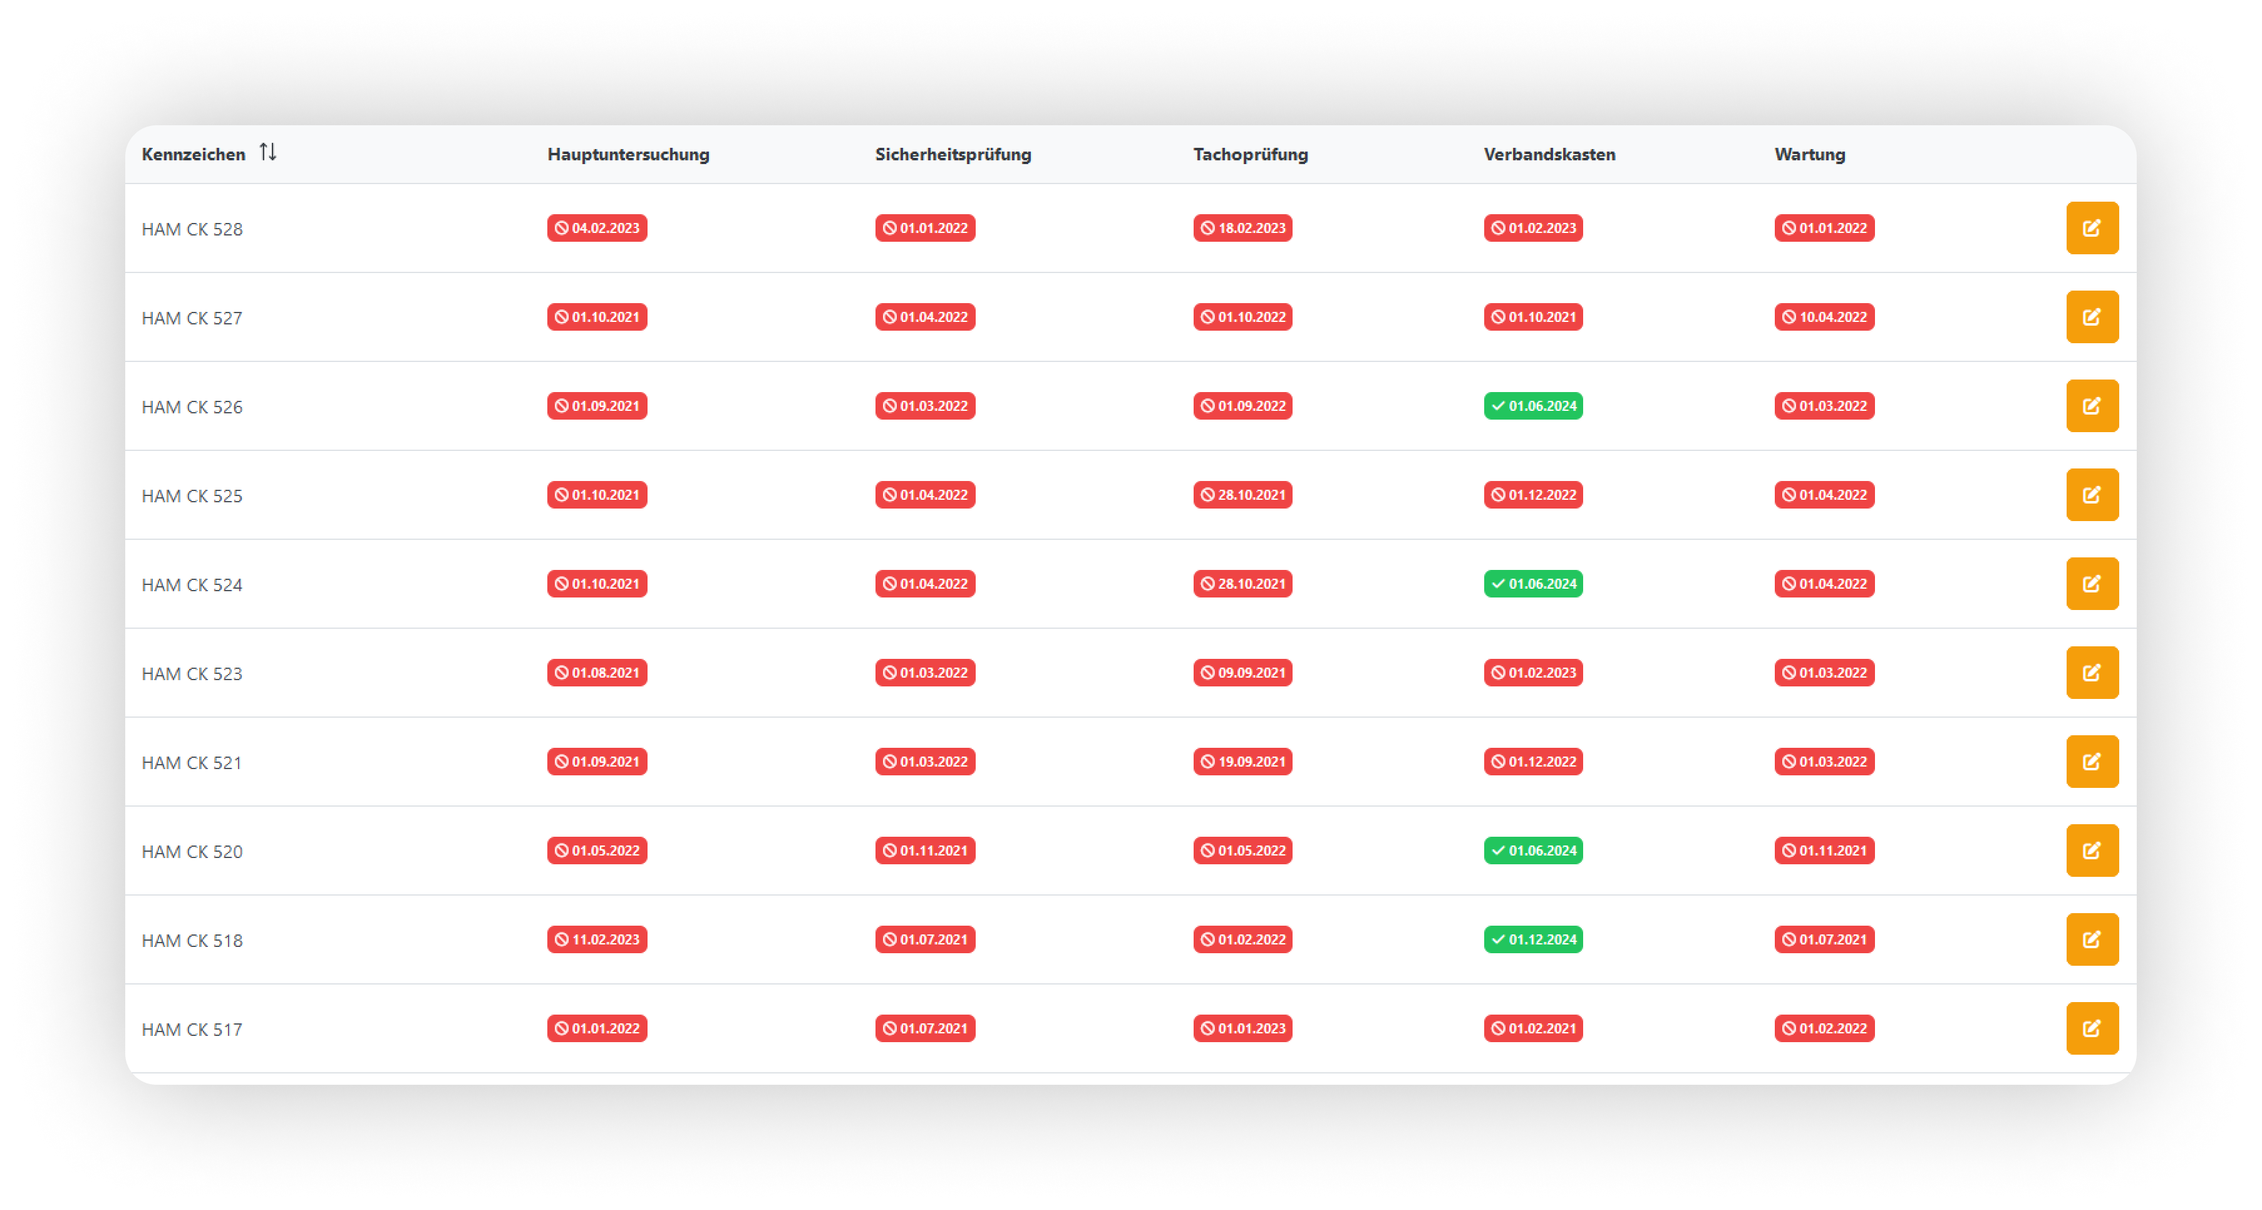Select green 01.12.2024 Verbandskasten badge
Screen dimensions: 2262x1210
(1533, 939)
